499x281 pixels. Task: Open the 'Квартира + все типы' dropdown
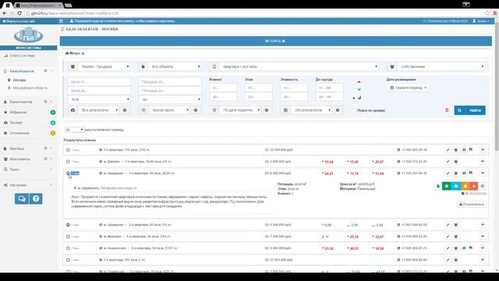299,66
